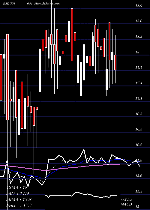Click the last red candlestick on the right
The image size is (150, 210).
coord(115,62)
